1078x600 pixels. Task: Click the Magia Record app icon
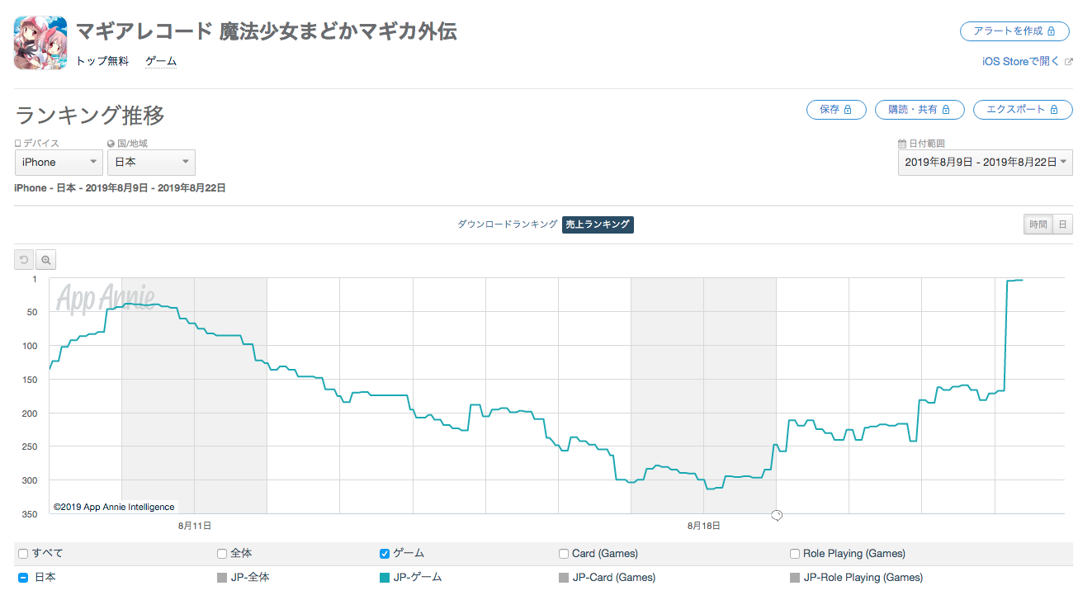click(x=40, y=43)
